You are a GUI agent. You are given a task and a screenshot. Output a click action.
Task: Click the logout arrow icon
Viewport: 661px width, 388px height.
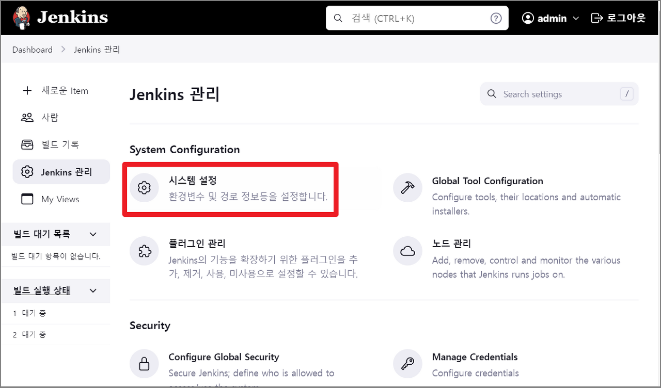click(x=596, y=18)
